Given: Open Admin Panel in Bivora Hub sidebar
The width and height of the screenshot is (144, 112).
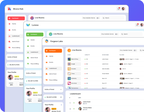Looking at the screenshot, I should pos(15,41).
